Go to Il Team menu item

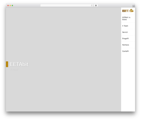tap(125, 26)
